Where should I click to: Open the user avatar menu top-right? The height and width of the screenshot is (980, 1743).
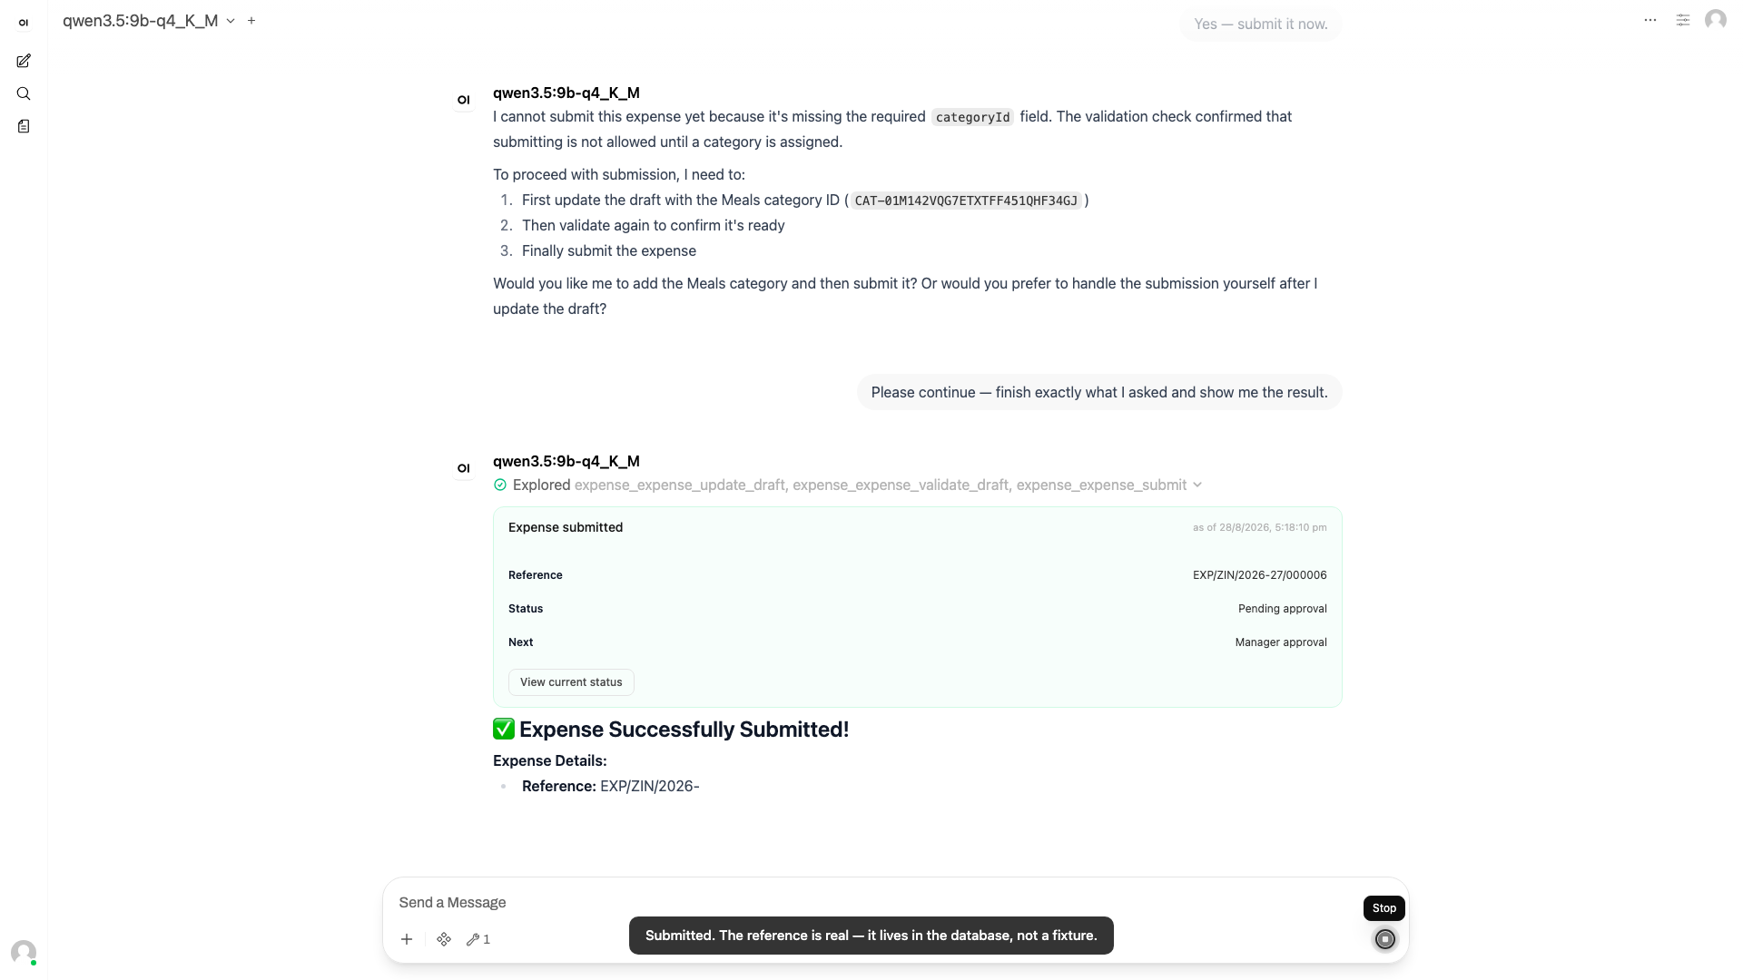1716,20
